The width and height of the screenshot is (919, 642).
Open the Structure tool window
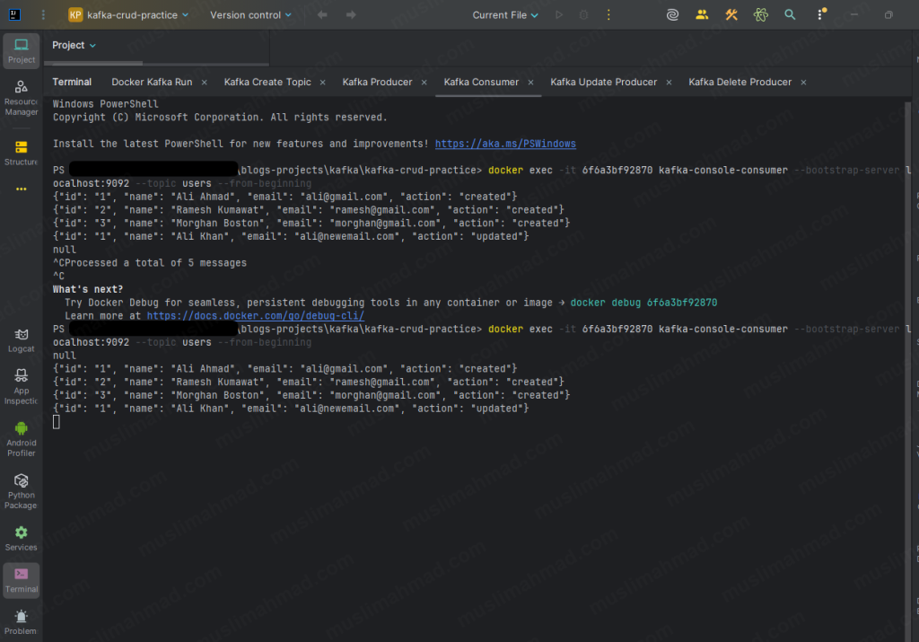click(22, 153)
